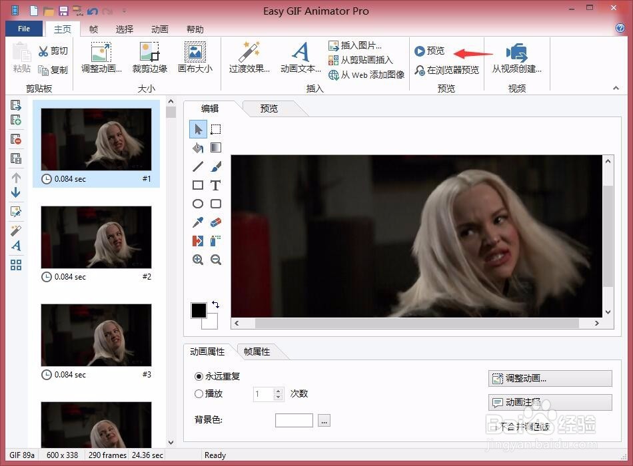This screenshot has width=633, height=466.
Task: Open the 背景色 color chooser with ... button
Action: tap(322, 420)
